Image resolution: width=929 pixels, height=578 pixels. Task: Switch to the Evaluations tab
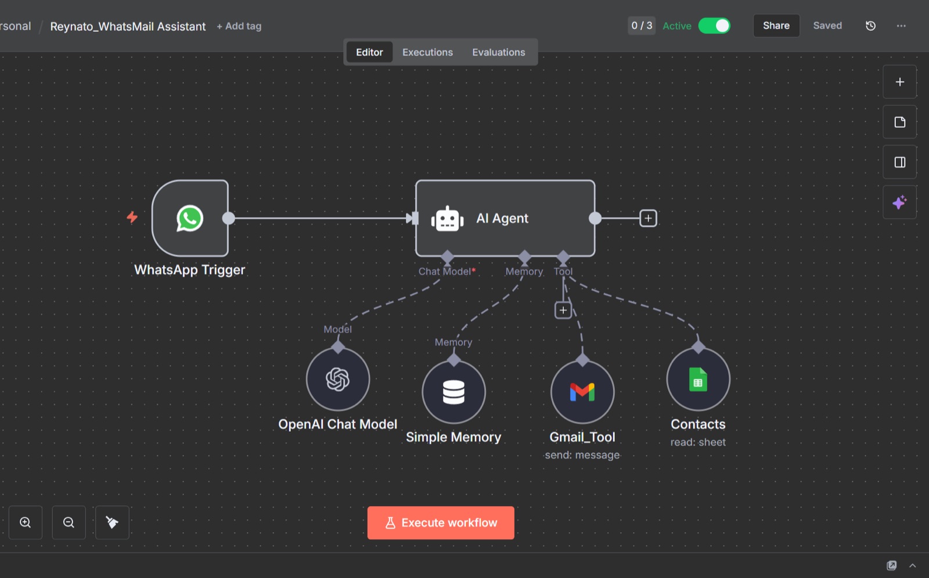pyautogui.click(x=499, y=52)
